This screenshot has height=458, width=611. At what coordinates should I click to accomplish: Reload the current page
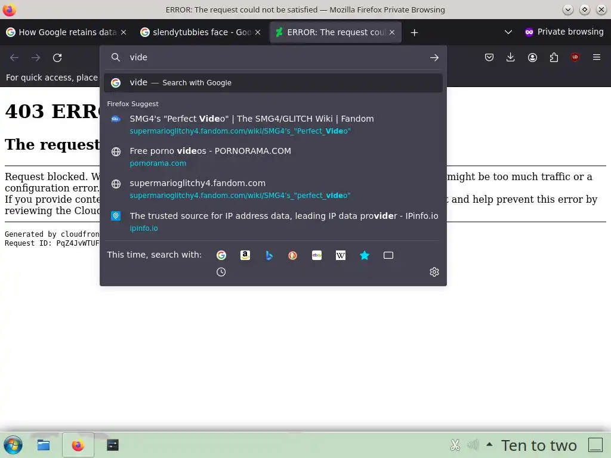click(57, 58)
